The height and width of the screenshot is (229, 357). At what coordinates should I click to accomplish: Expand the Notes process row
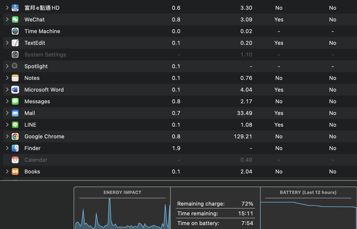7,78
